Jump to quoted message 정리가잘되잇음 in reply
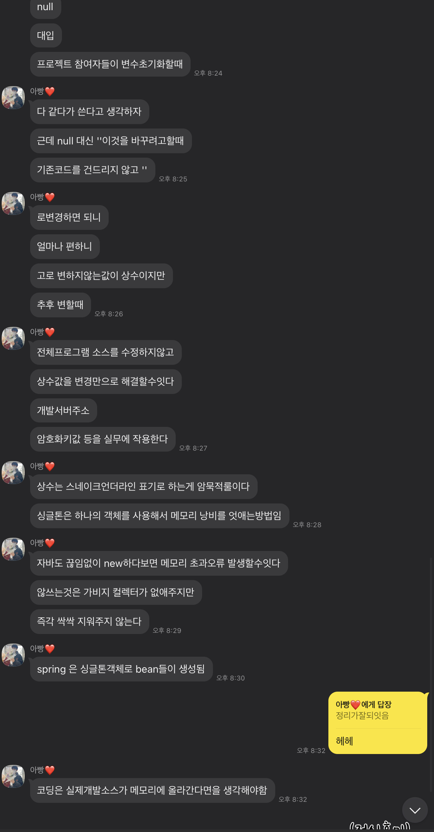 pyautogui.click(x=362, y=716)
